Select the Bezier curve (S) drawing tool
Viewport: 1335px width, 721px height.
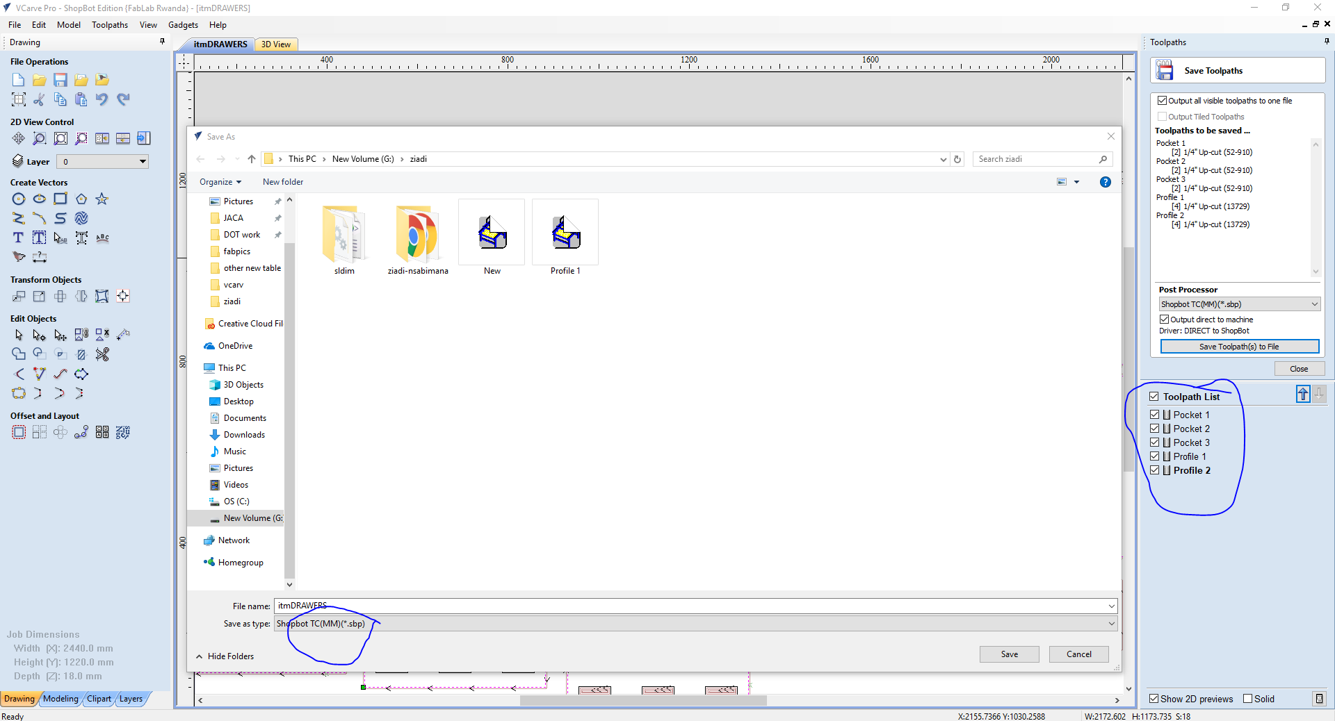(60, 218)
